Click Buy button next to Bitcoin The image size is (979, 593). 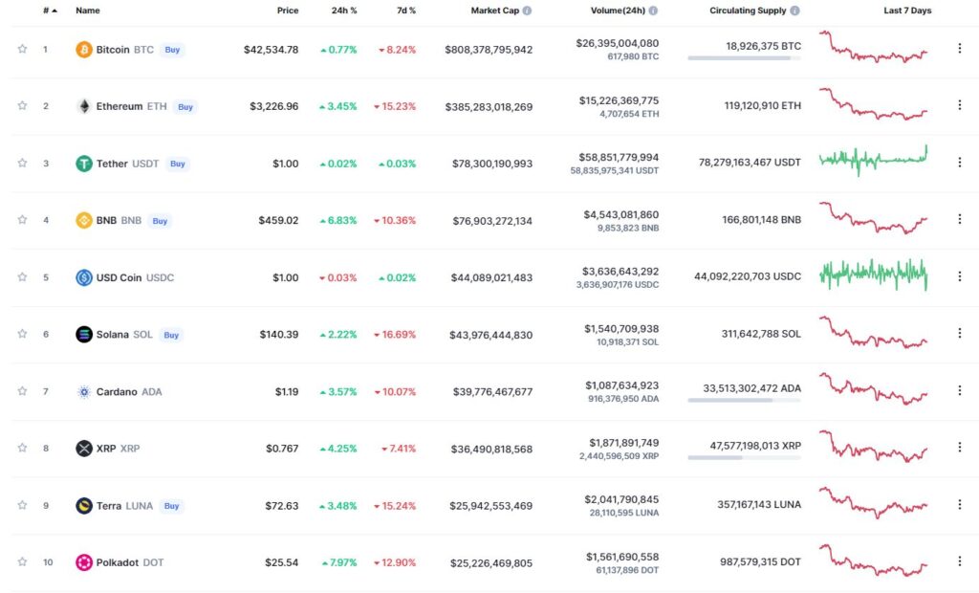click(x=172, y=50)
